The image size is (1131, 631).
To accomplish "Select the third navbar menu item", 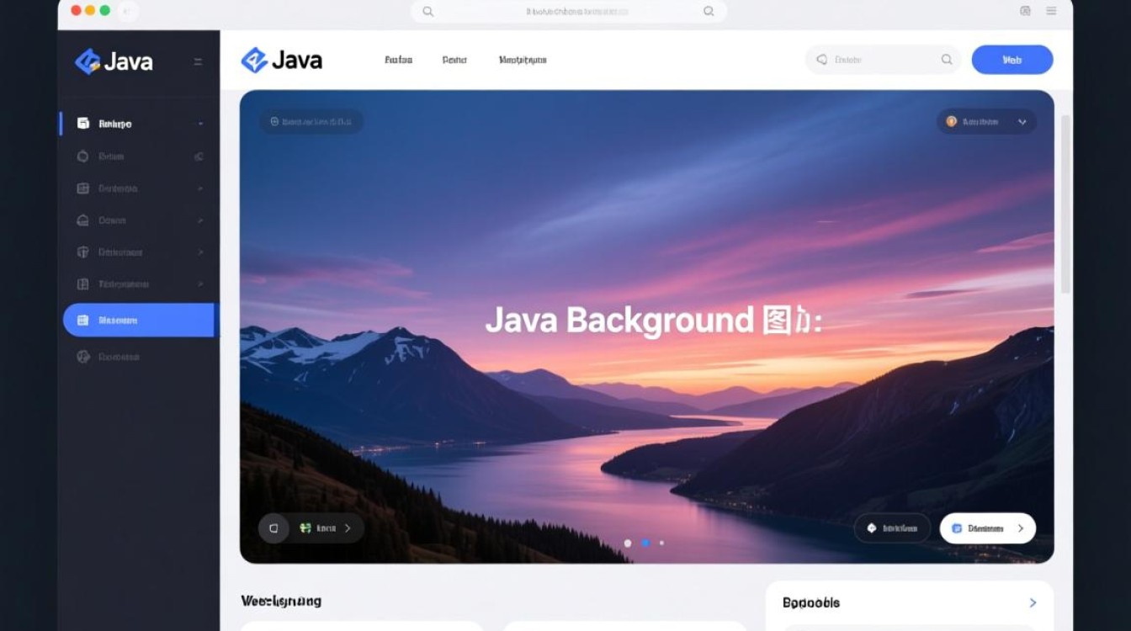I will pos(522,59).
